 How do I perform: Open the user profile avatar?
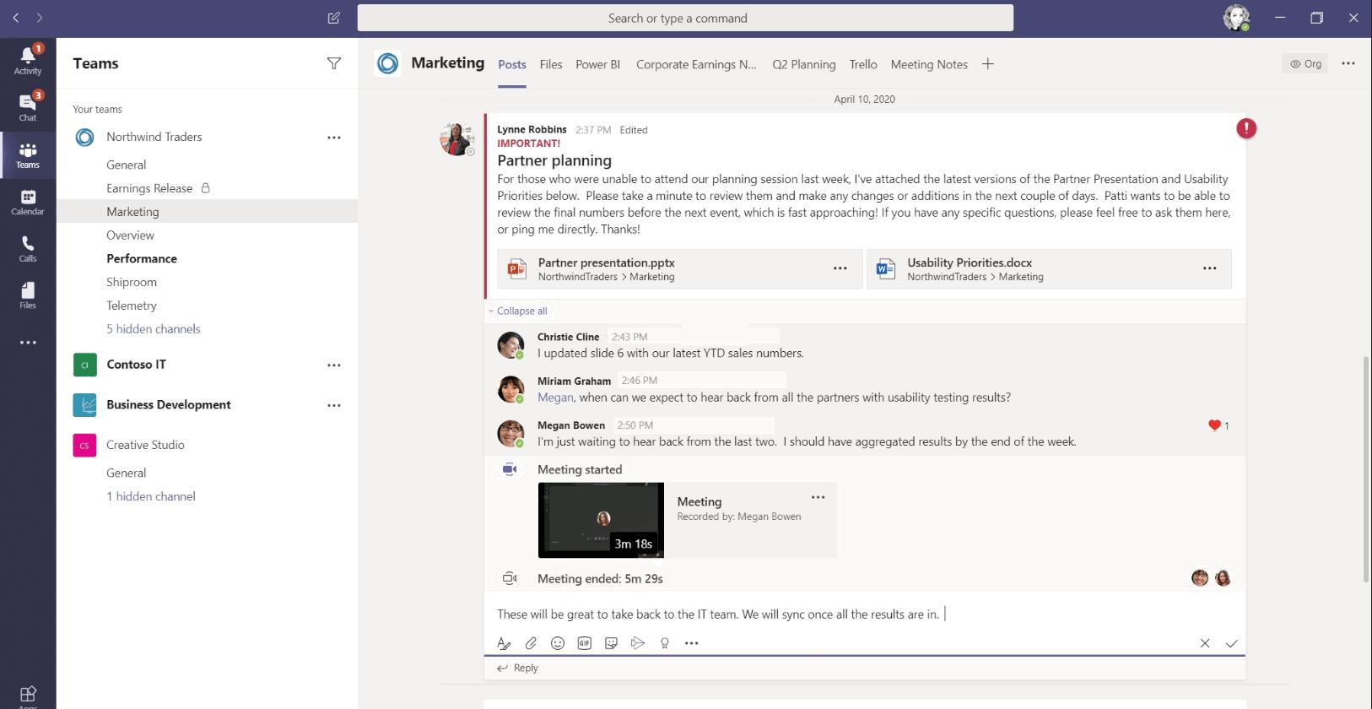click(x=1236, y=18)
